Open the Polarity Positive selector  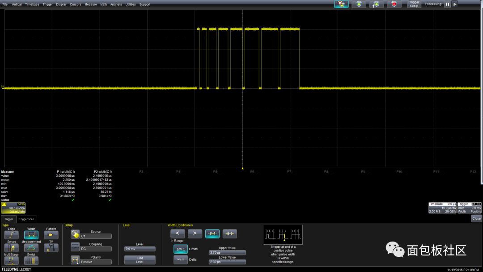pyautogui.click(x=95, y=262)
